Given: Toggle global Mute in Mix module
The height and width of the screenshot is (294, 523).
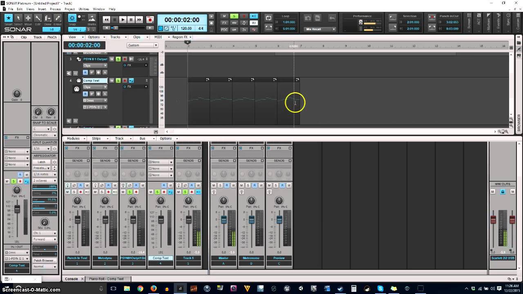Looking at the screenshot, I should [224, 16].
